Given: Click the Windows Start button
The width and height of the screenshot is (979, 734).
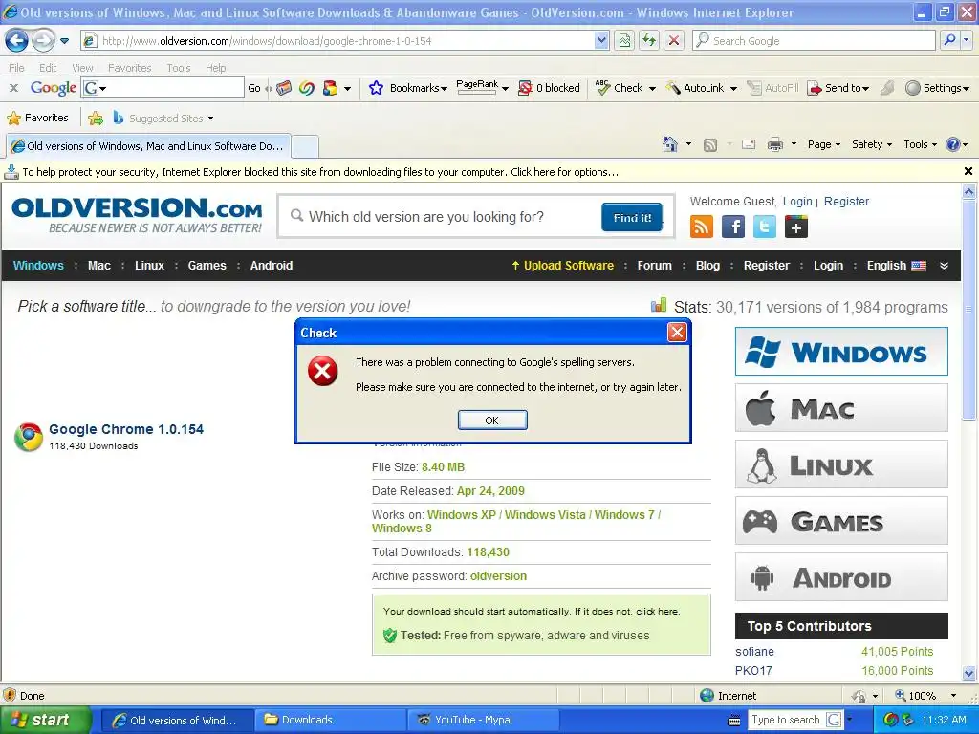Looking at the screenshot, I should tap(44, 720).
